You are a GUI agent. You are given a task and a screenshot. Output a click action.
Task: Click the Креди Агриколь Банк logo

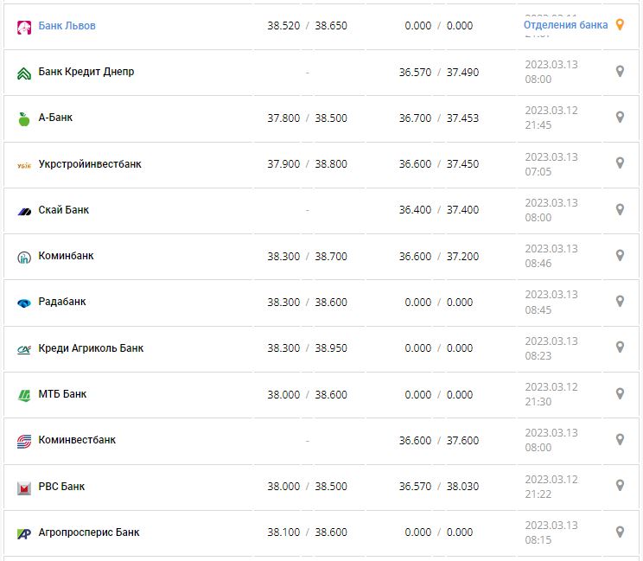tap(24, 349)
